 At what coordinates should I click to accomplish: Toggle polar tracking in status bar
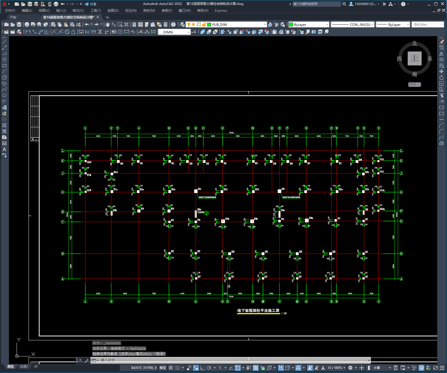point(209,368)
